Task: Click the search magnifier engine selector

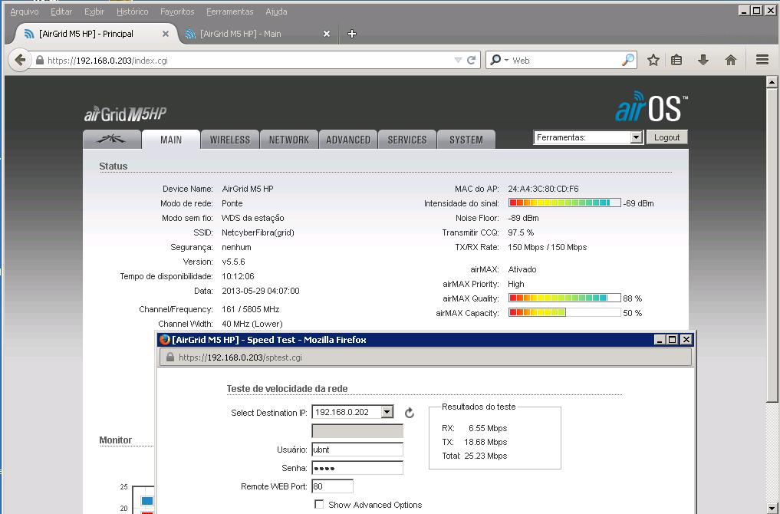Action: click(x=499, y=60)
